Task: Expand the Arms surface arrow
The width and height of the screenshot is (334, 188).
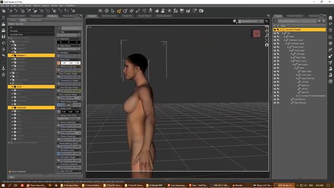Action: pos(12,87)
